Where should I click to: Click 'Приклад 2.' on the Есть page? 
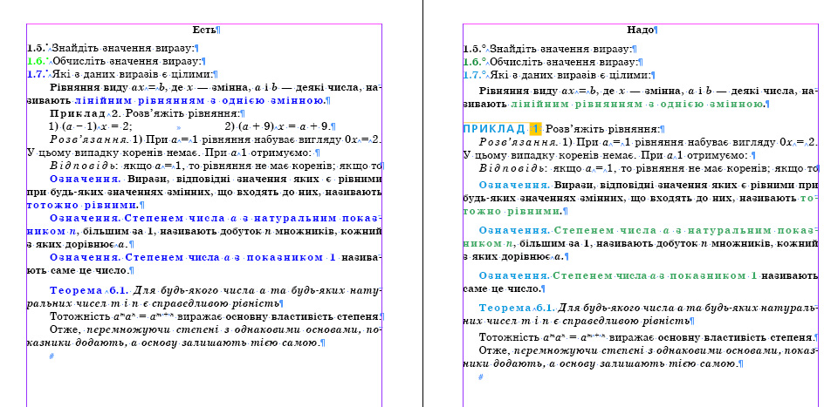86,113
